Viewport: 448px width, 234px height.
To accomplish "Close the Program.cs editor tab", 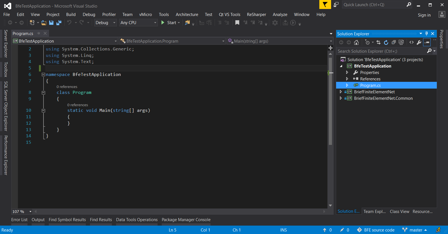I will coord(45,33).
